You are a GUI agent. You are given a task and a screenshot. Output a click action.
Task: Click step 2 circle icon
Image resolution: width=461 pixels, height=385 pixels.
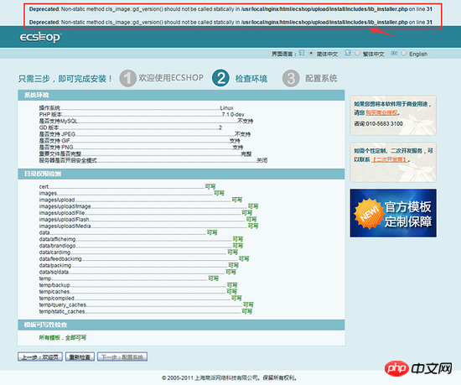point(220,78)
